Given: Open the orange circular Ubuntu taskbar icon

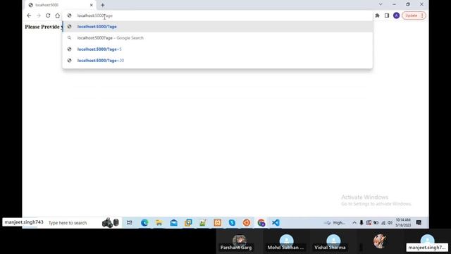Looking at the screenshot, I should (x=247, y=223).
